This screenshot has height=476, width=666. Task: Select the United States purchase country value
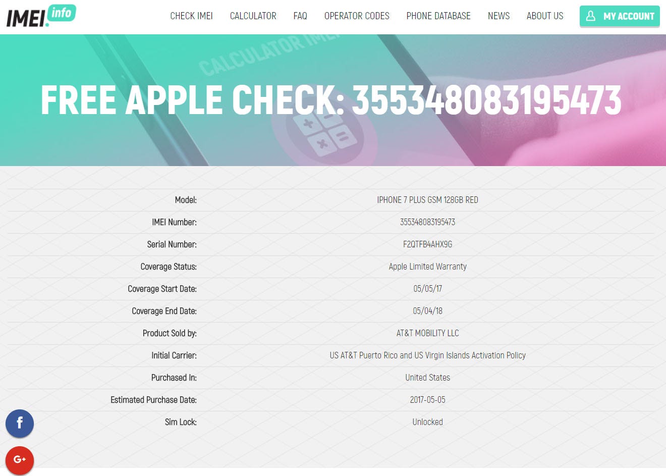click(x=427, y=378)
